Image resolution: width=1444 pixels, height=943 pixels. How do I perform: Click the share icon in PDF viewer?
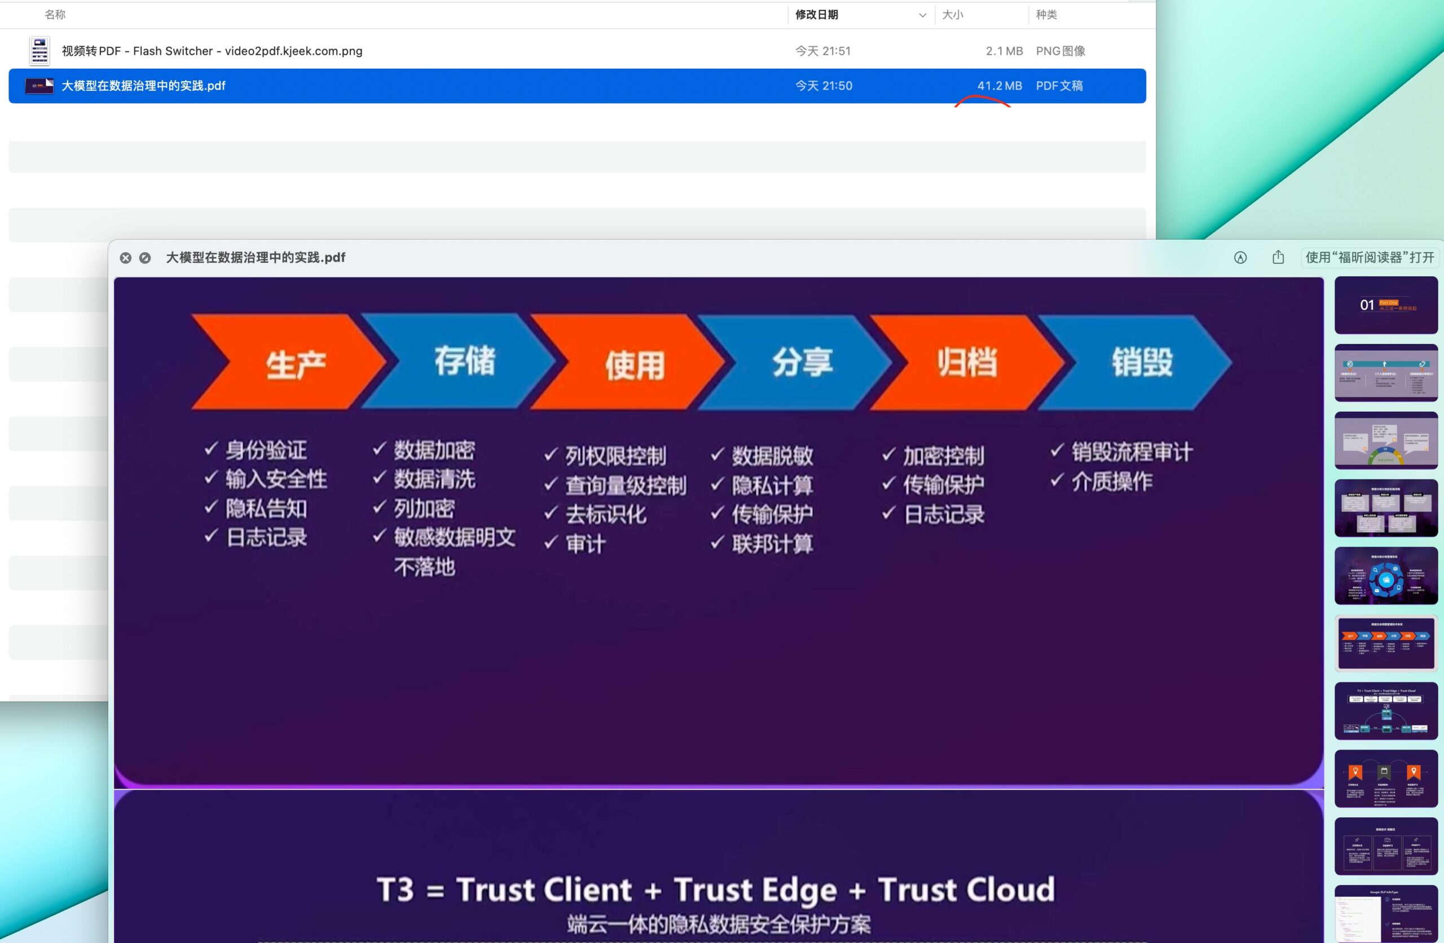click(x=1279, y=257)
